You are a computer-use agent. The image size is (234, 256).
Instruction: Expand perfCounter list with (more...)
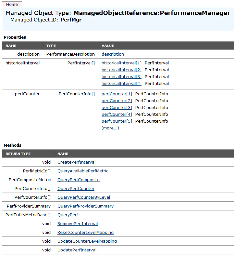click(110, 128)
